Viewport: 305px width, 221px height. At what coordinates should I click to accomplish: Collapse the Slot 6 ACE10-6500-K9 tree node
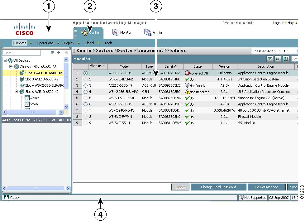17,91
